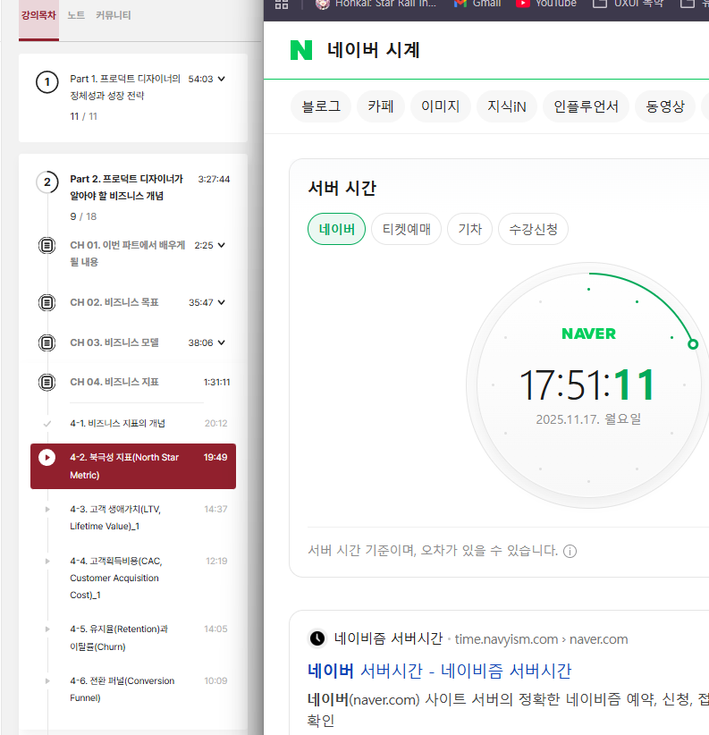709x735 pixels.
Task: Click the 서버 시간 heading
Action: (x=342, y=188)
